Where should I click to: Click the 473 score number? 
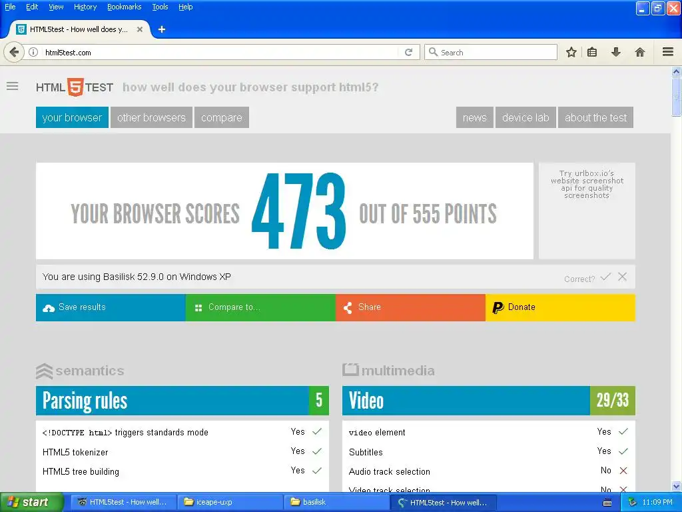299,211
